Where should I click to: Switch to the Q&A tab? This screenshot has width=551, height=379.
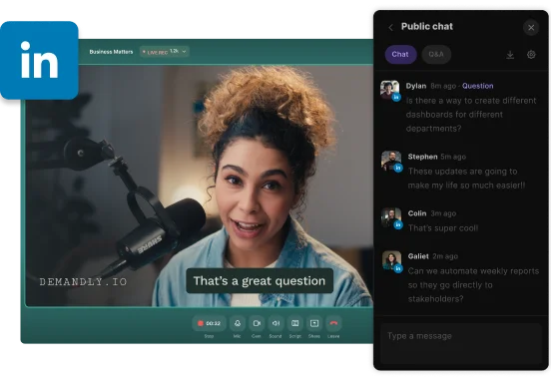point(436,55)
